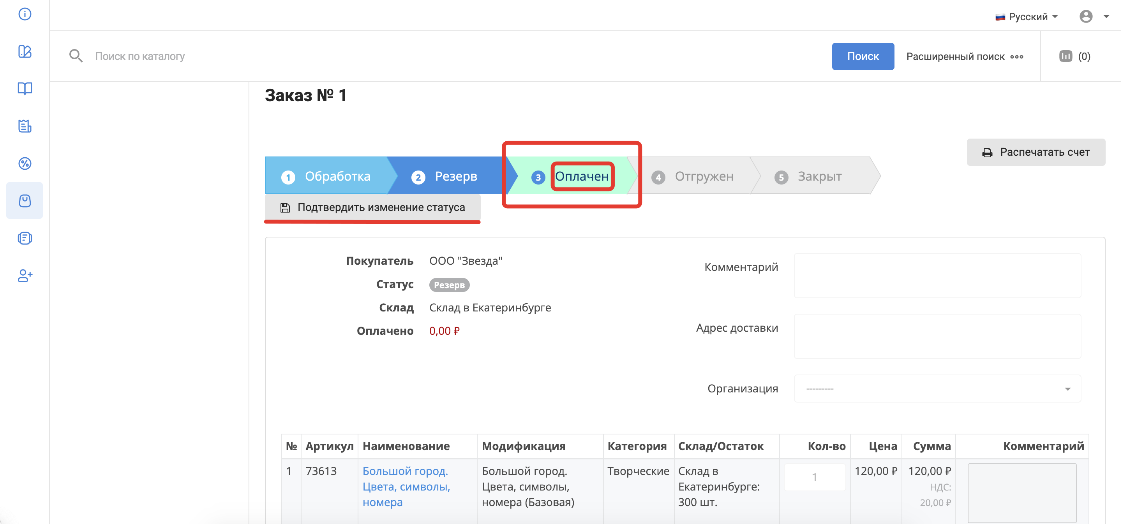Expand the user account menu
The width and height of the screenshot is (1122, 524).
click(x=1093, y=16)
